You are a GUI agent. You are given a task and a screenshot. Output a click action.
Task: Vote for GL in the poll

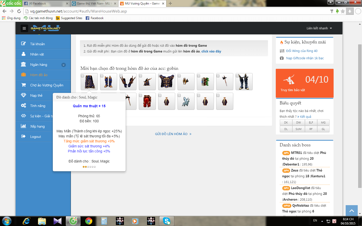point(323,129)
